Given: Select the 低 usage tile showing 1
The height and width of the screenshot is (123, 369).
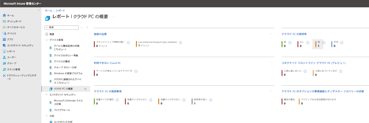Looking at the screenshot, I should tap(318, 44).
